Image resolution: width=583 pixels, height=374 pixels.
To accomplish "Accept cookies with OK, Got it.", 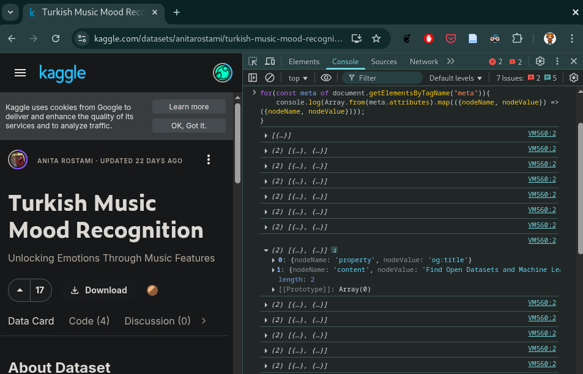I will (189, 125).
